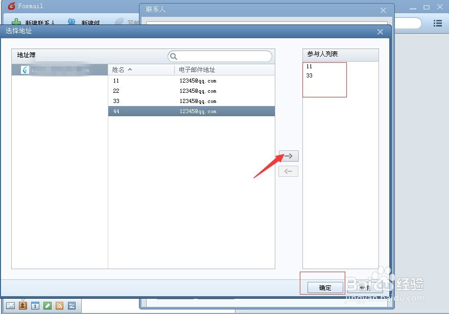Close the 联系人 window behind

[x=383, y=11]
